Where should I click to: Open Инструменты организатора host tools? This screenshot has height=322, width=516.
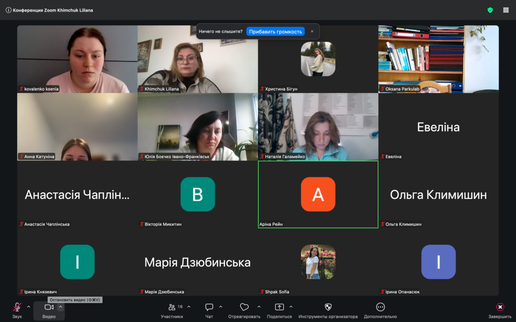[328, 310]
